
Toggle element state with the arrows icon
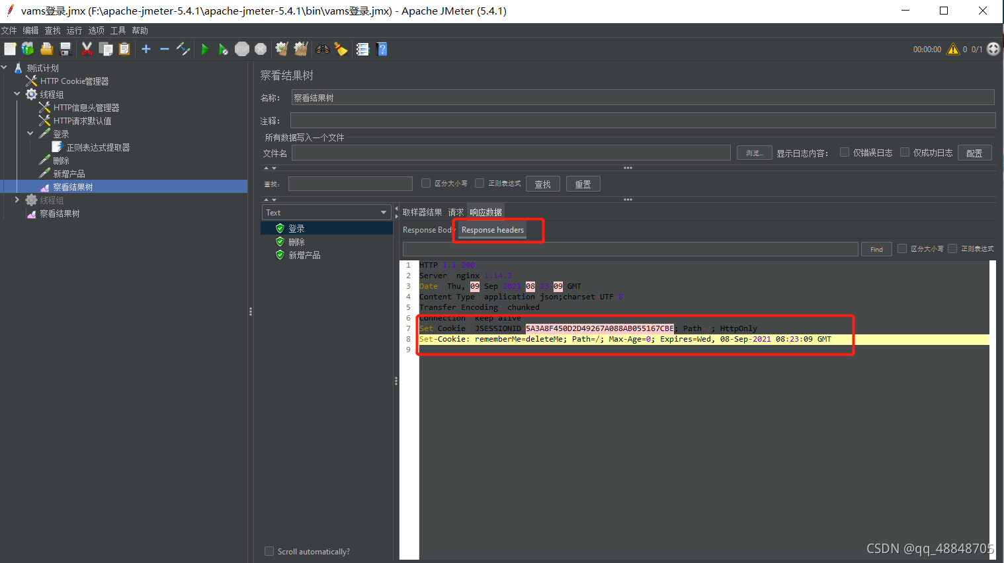click(x=183, y=48)
